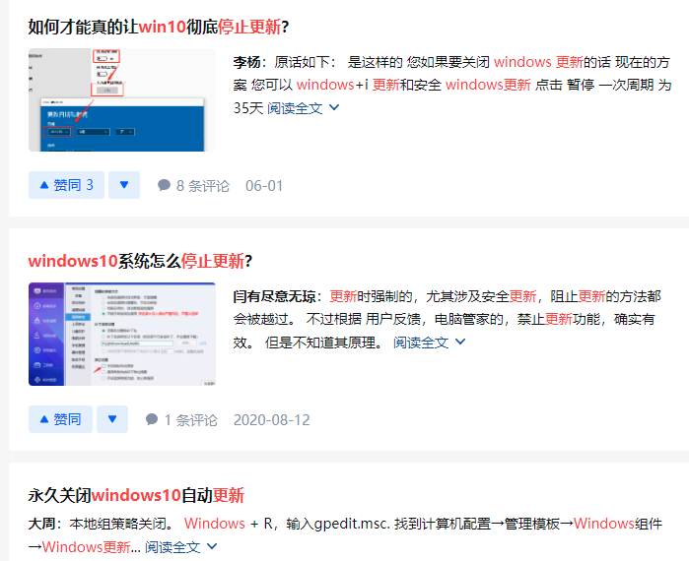The image size is (689, 561).
Task: Upvote 李杨's answer with 赞同 3
Action: coord(66,185)
